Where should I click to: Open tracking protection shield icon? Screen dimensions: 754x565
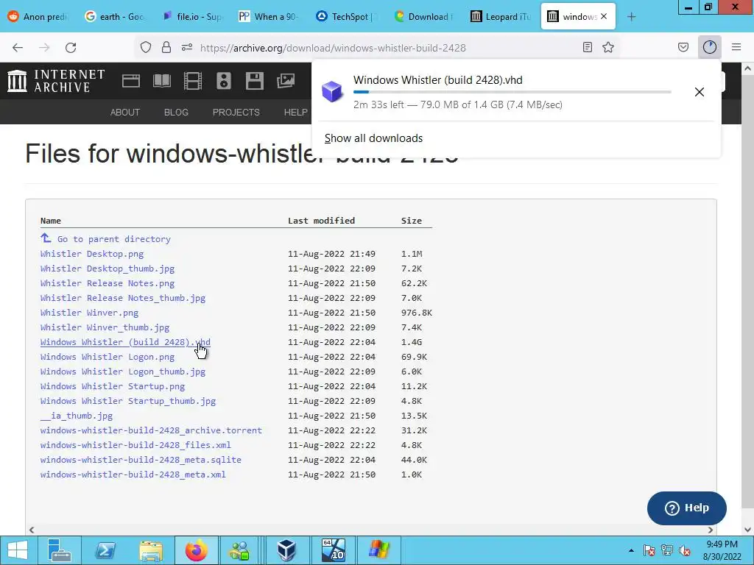(x=146, y=48)
